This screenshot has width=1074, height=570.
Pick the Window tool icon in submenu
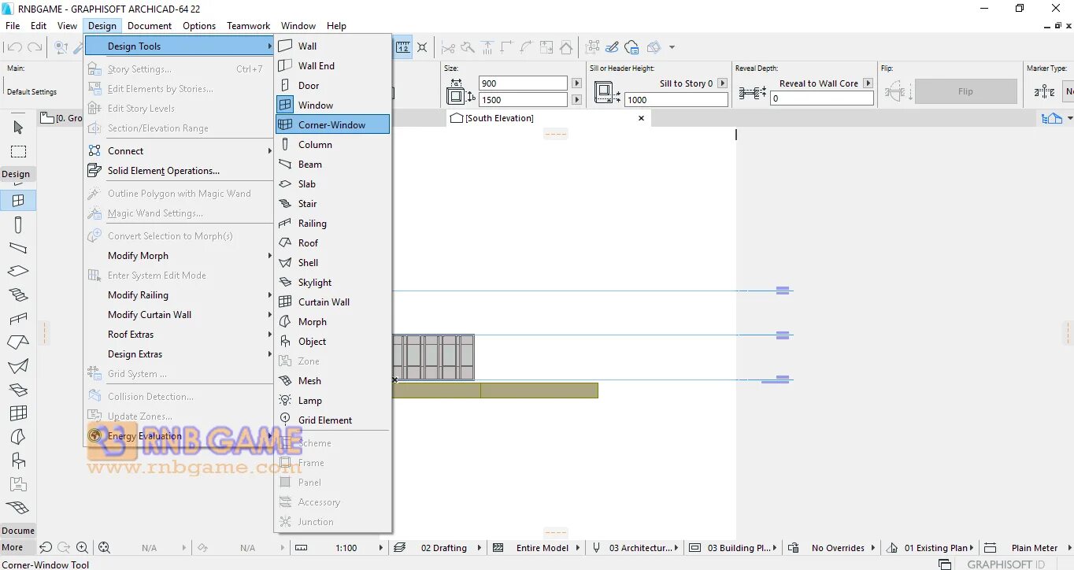click(x=285, y=105)
